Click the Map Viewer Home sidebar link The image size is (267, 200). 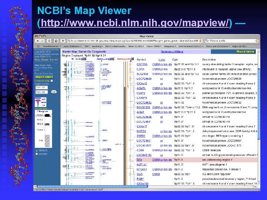[46, 60]
